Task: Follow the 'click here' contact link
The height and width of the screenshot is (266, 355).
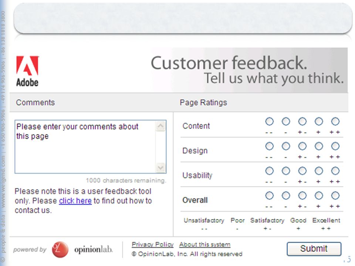Action: pyautogui.click(x=75, y=201)
